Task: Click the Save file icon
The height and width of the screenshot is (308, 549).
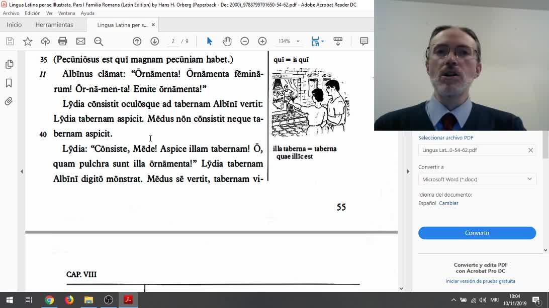Action: tap(10, 41)
